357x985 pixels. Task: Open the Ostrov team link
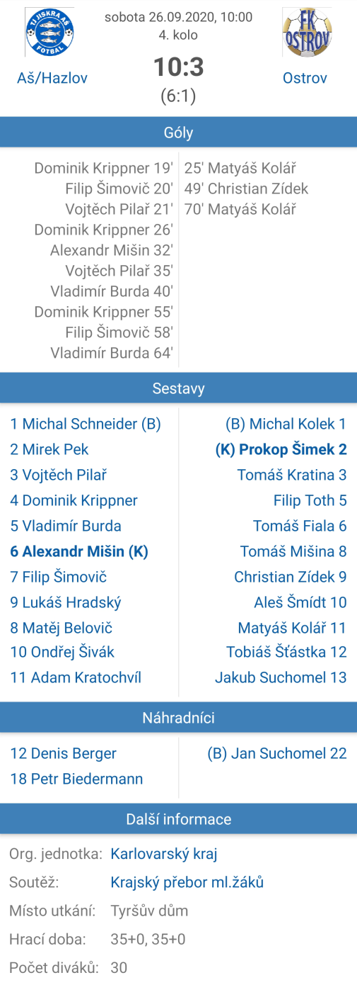pyautogui.click(x=305, y=78)
